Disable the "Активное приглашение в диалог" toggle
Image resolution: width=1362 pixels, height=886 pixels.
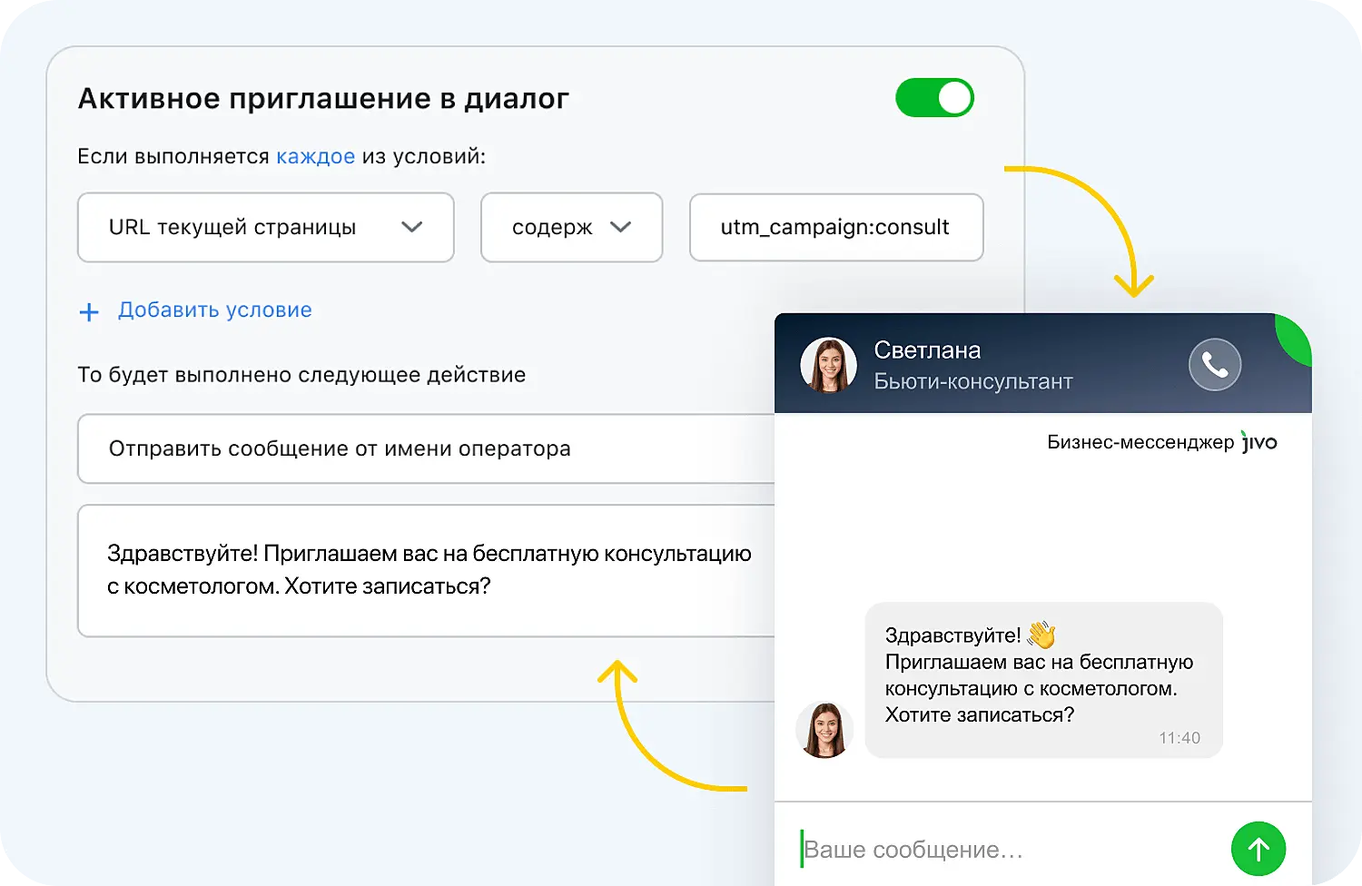pyautogui.click(x=935, y=97)
